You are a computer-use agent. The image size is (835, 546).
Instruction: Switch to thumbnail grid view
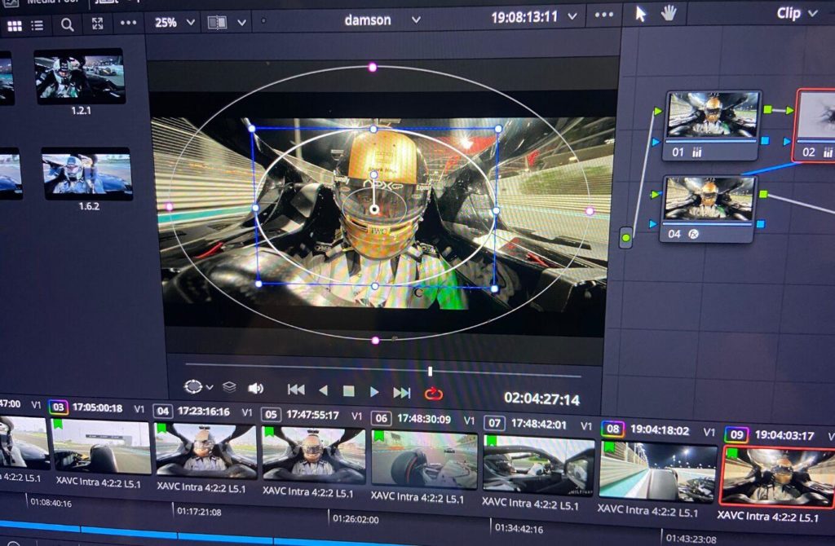click(15, 25)
